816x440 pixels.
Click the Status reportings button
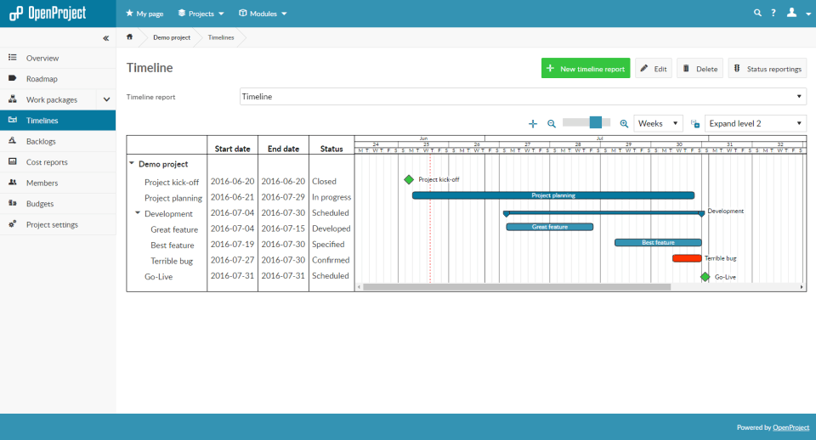[768, 68]
